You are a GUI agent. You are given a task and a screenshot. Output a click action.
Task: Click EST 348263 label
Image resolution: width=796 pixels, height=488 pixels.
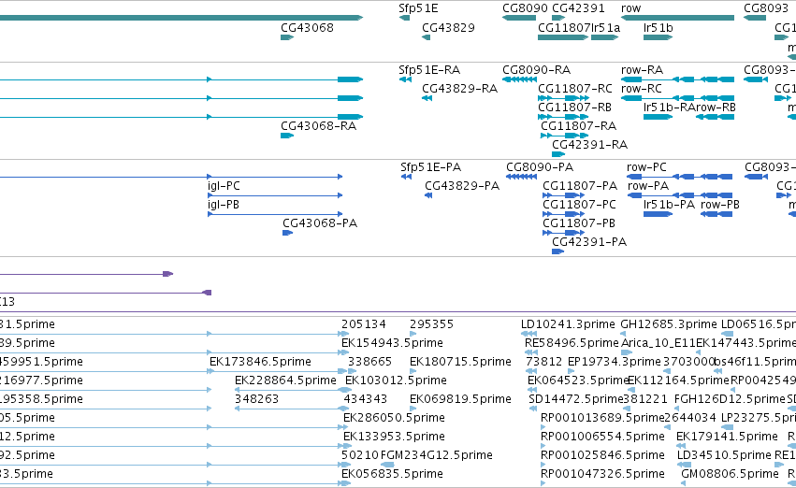(256, 400)
